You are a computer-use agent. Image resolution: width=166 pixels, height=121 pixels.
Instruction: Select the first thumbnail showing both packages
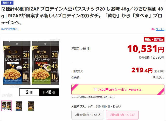coord(6,106)
